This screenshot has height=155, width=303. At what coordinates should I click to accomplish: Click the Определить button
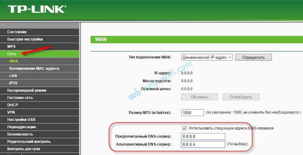pyautogui.click(x=253, y=57)
